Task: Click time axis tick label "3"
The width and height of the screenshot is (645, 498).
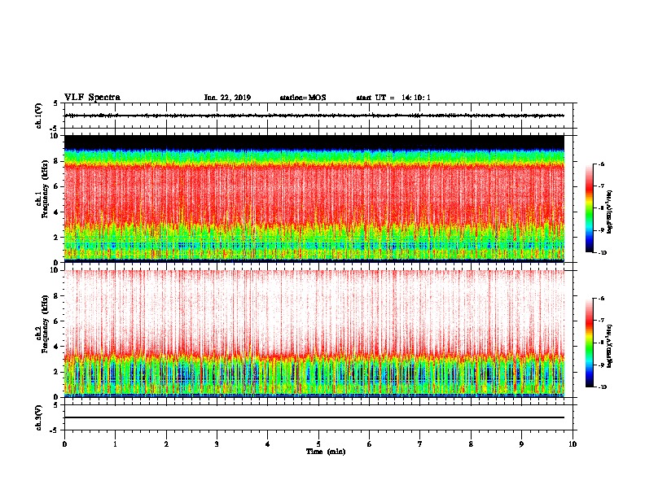Action: point(217,444)
